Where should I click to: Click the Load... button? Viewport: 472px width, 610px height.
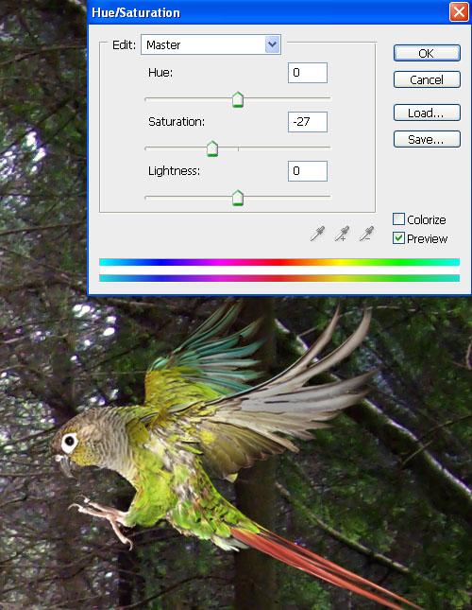[x=427, y=113]
